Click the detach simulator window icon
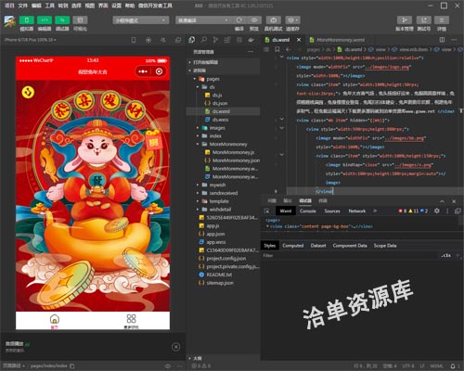 (x=178, y=40)
